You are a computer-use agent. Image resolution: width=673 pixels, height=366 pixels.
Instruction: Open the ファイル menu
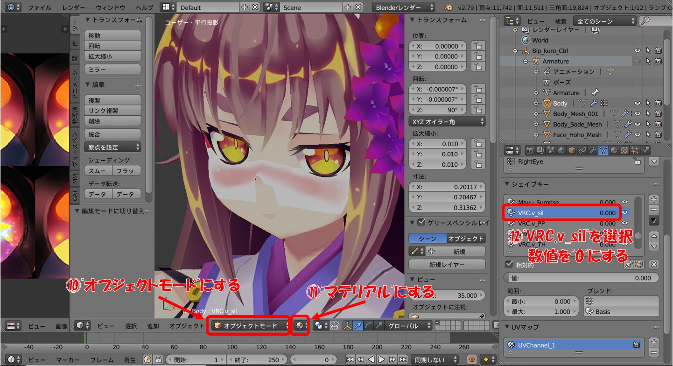40,7
